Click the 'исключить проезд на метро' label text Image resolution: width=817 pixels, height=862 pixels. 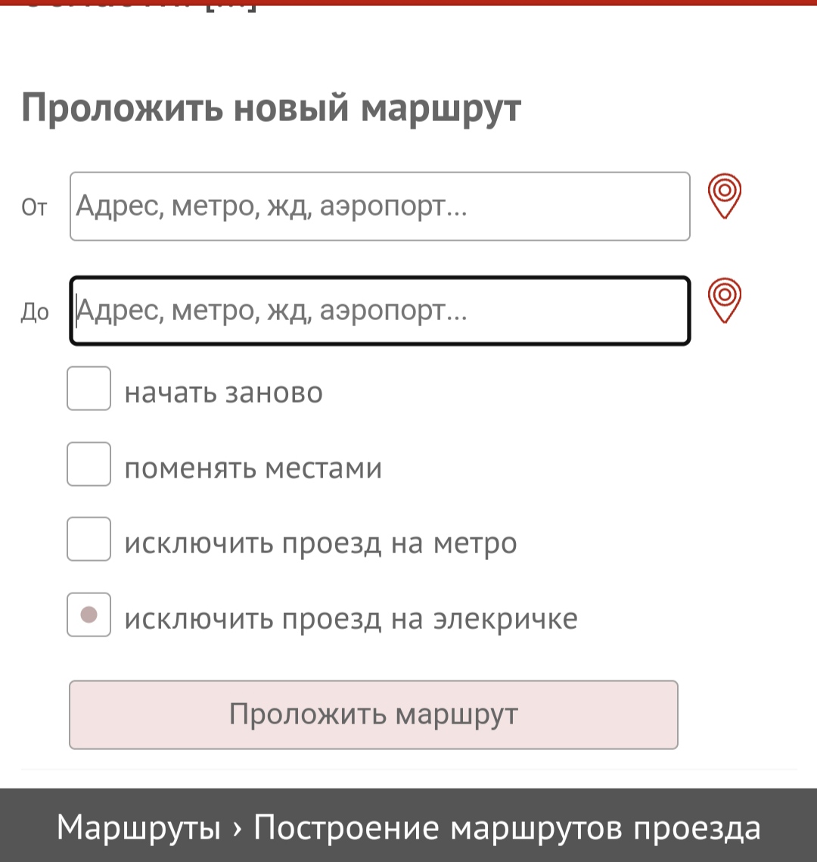(320, 543)
